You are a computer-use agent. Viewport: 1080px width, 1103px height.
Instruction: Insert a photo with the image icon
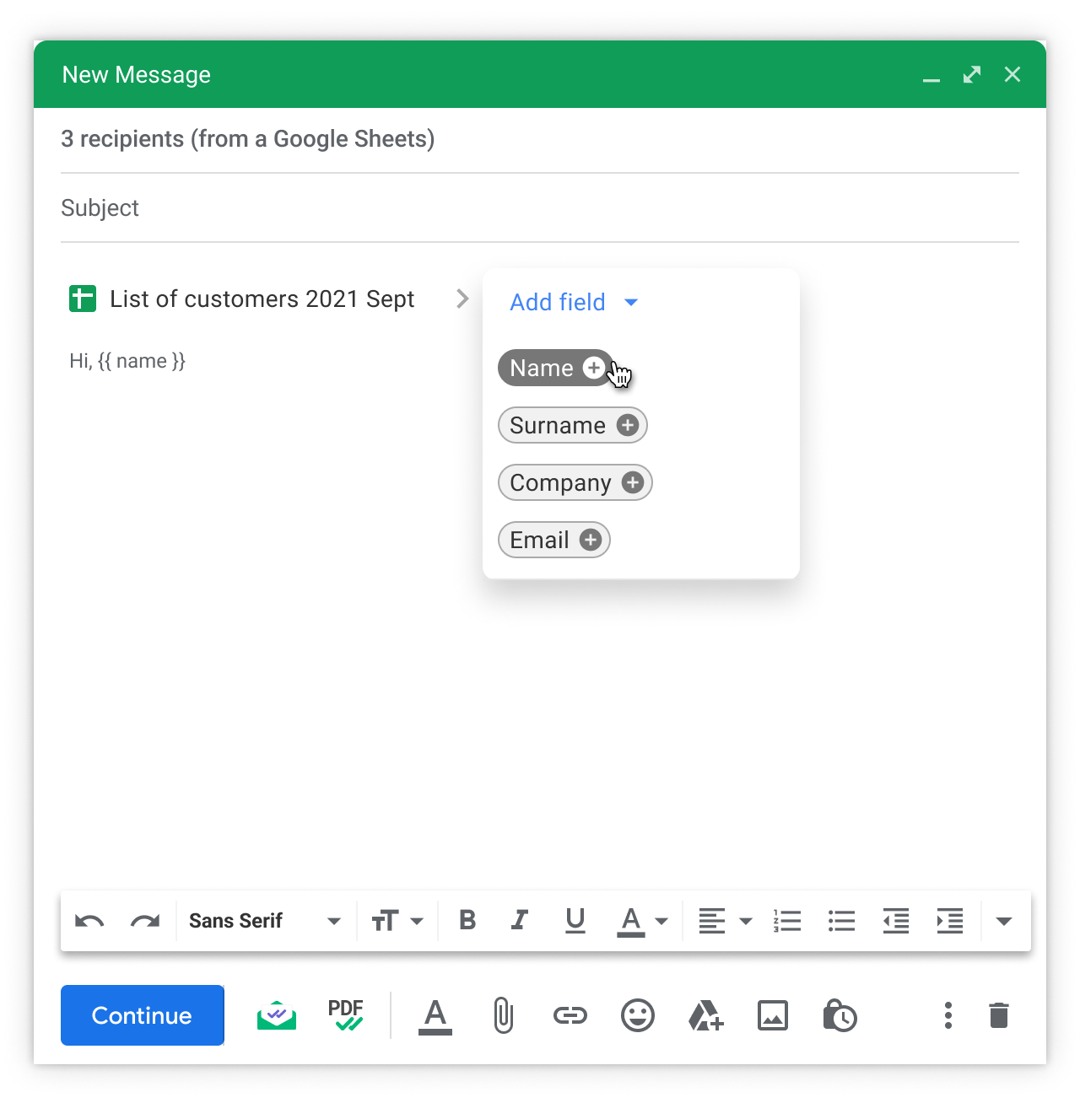point(773,1015)
